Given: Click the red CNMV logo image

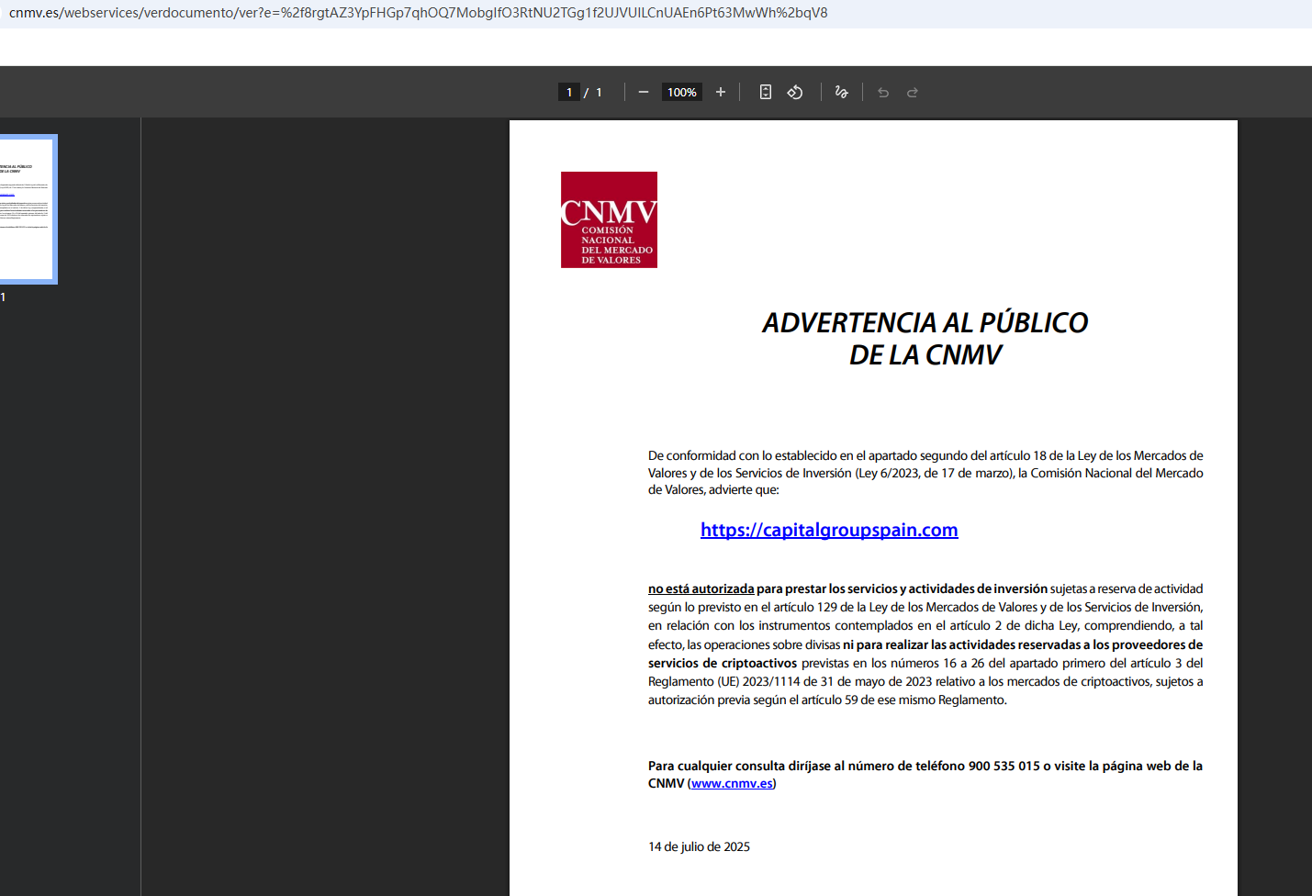Looking at the screenshot, I should [x=609, y=219].
